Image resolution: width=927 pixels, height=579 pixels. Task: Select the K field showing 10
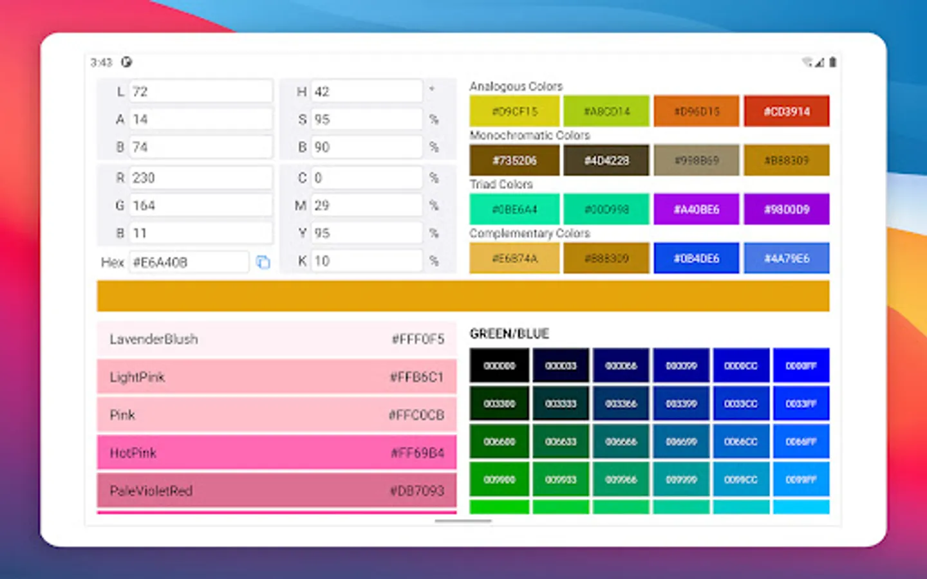point(366,261)
